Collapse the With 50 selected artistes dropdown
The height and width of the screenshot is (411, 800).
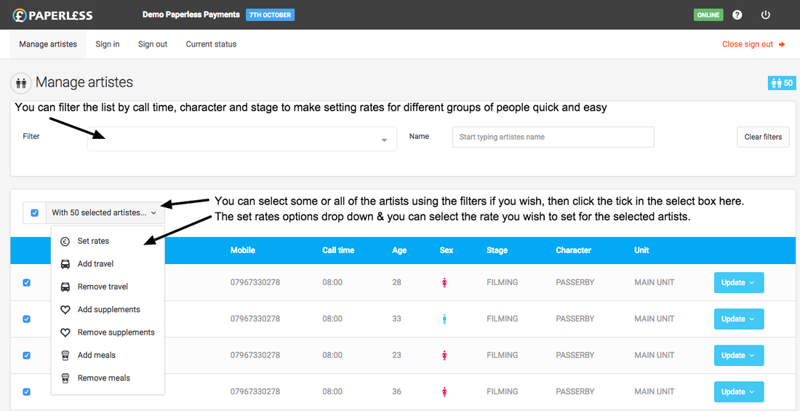104,213
